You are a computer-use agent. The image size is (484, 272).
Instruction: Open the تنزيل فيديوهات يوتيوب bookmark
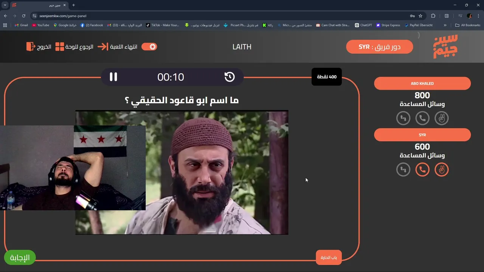[202, 25]
